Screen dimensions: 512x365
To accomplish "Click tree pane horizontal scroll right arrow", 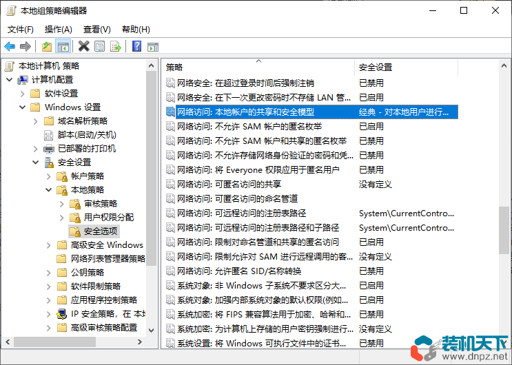I will pos(140,342).
